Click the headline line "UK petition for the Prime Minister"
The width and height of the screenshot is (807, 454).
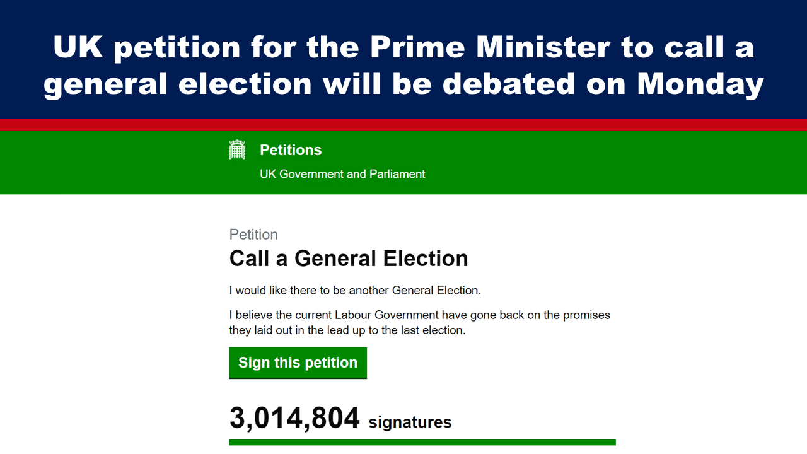403,47
